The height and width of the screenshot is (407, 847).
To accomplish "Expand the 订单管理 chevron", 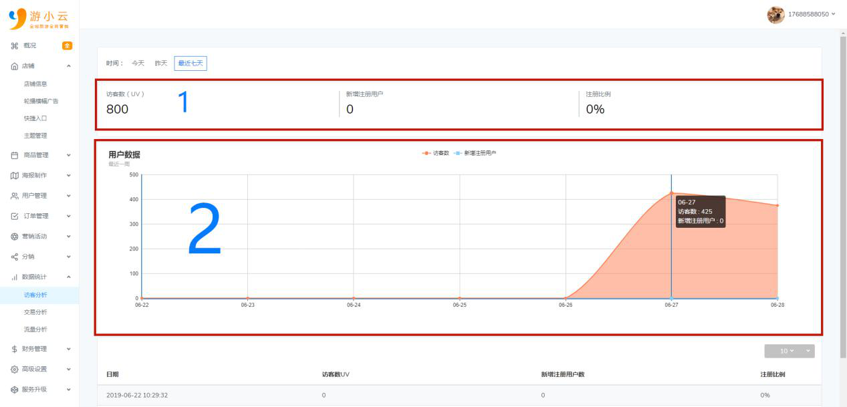I will tap(68, 216).
